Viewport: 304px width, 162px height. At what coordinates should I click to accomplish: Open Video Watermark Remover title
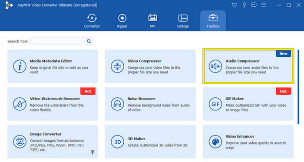[55, 99]
